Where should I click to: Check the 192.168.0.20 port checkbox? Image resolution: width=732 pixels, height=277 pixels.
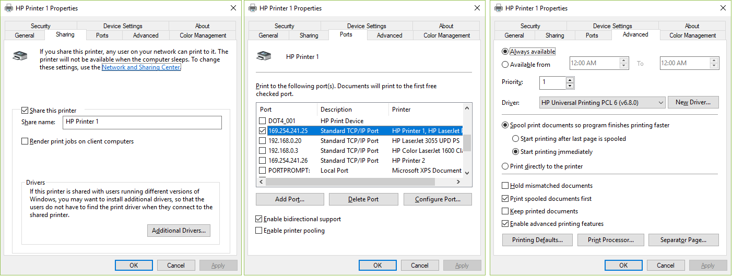pyautogui.click(x=263, y=140)
